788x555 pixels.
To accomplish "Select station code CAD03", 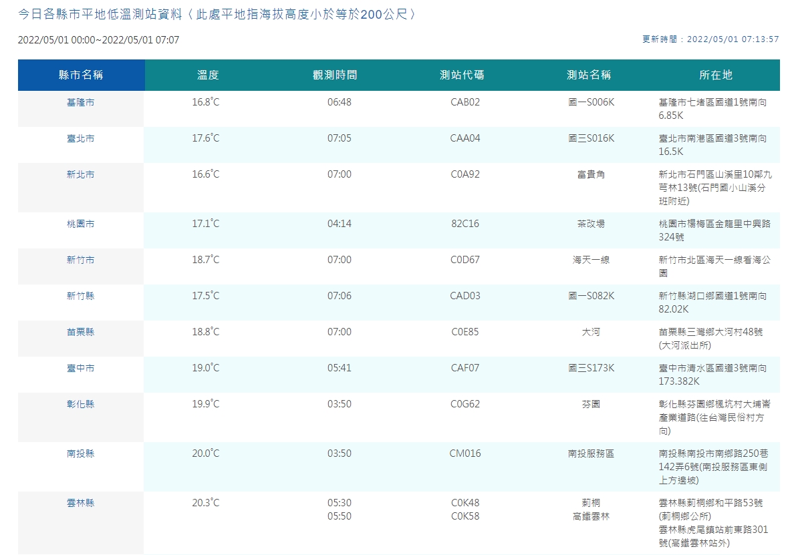I will click(x=465, y=297).
